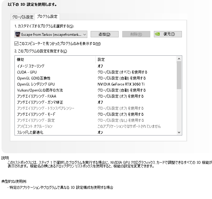This screenshot has height=199, width=212.
Task: Click the 追加(D) button
Action: click(104, 34)
